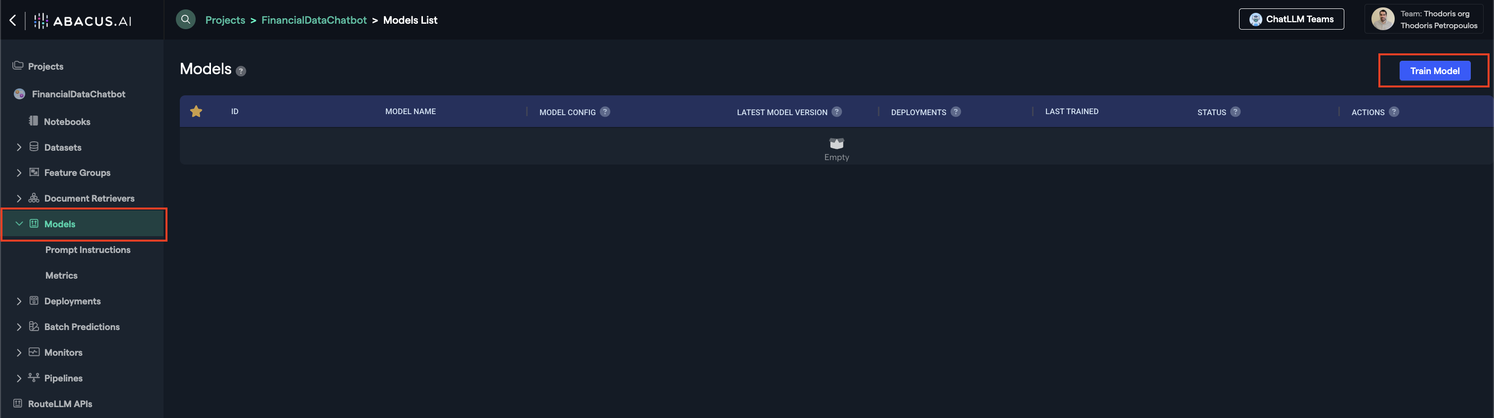
Task: Click the Train Model button
Action: (x=1434, y=71)
